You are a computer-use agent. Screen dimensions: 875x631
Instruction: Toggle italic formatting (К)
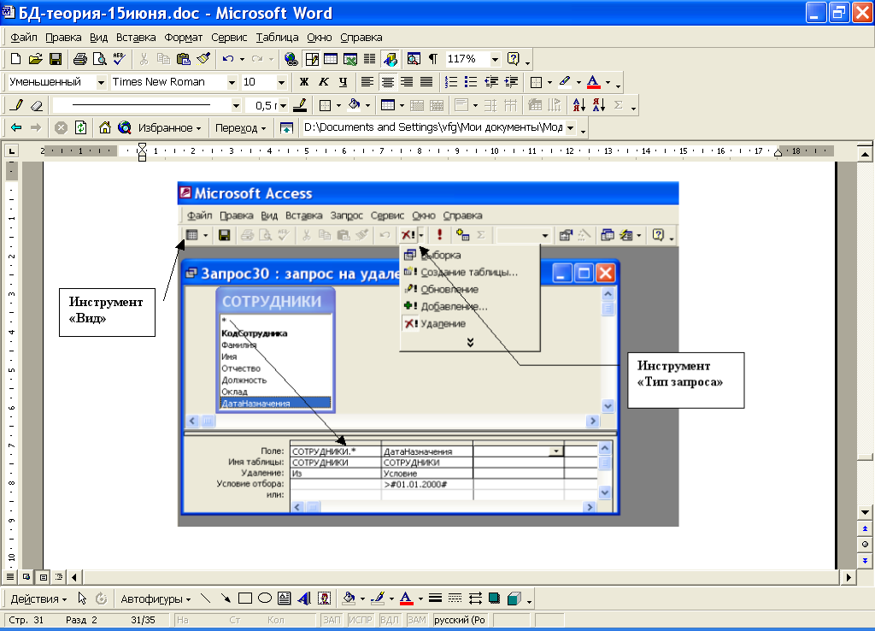pos(324,82)
